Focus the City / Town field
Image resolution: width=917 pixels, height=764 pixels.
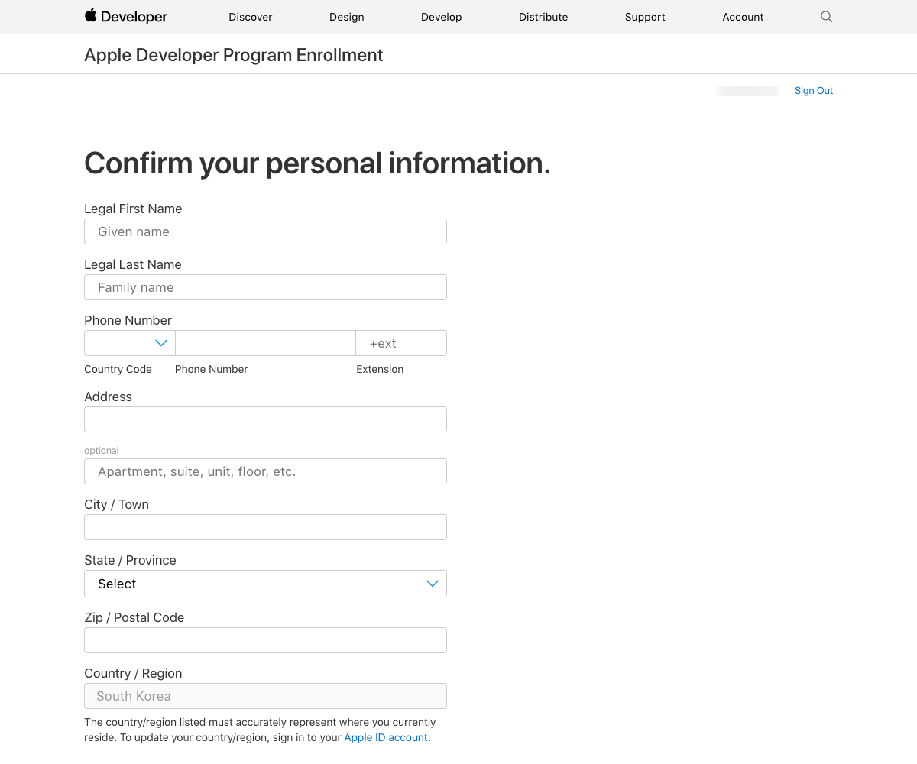pos(265,527)
